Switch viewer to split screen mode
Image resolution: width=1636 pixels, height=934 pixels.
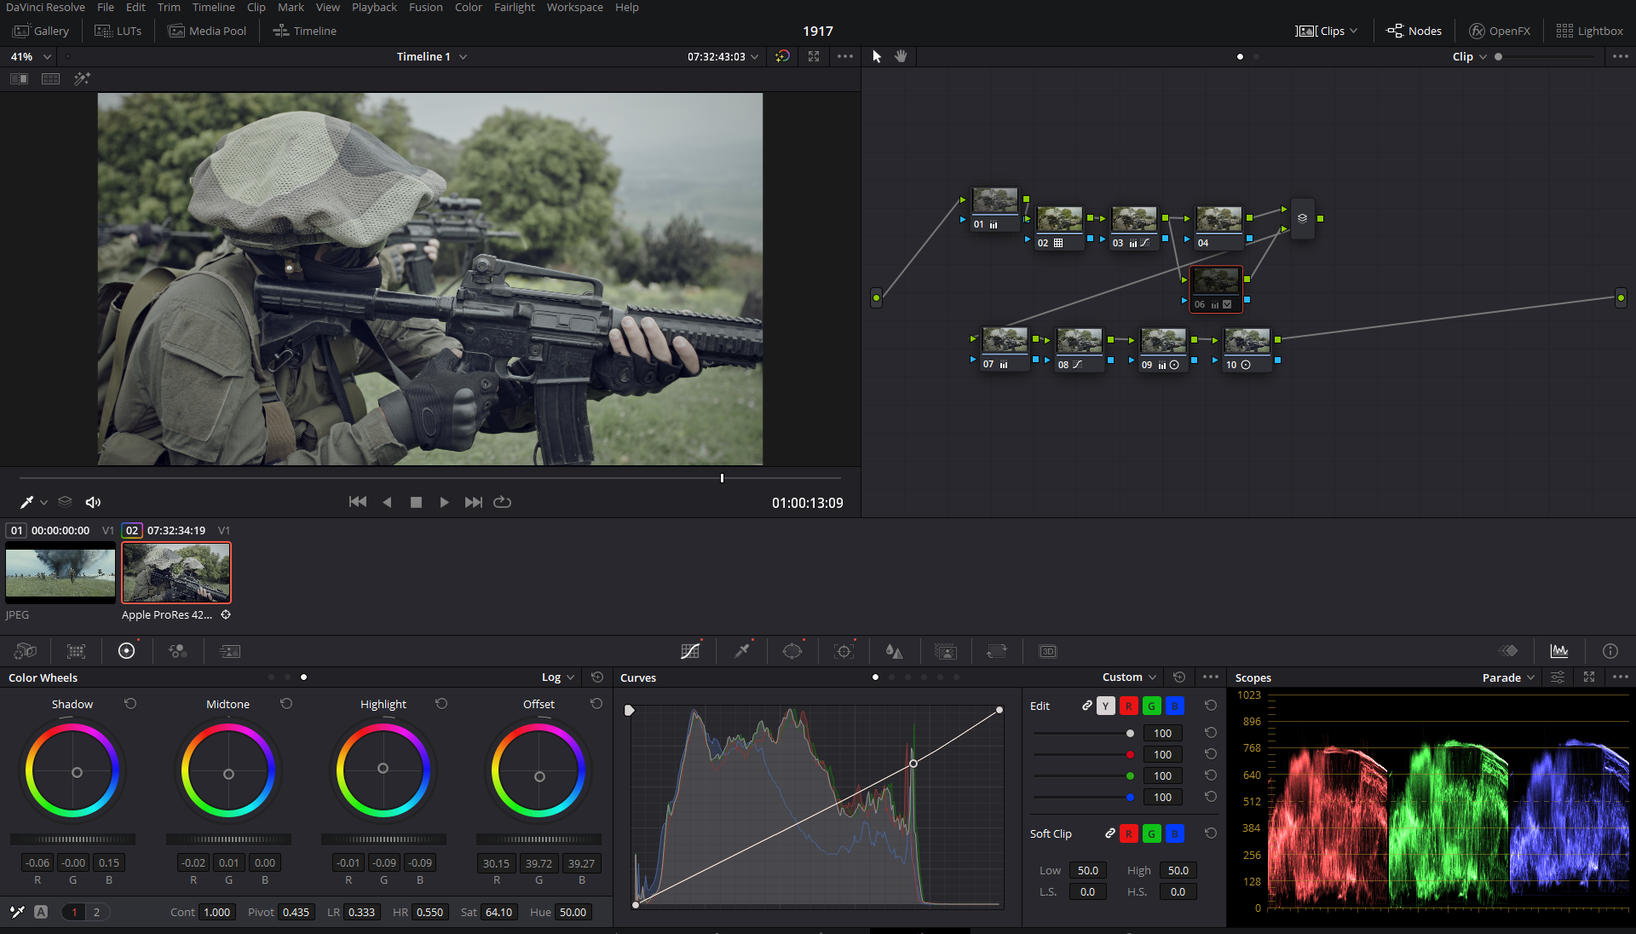(x=51, y=78)
